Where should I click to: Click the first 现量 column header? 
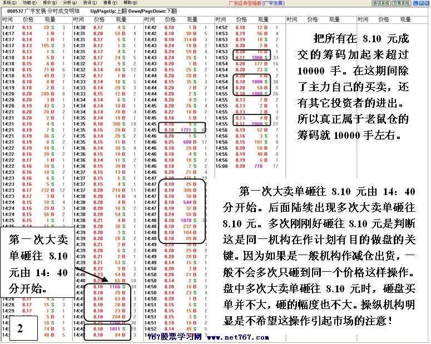(x=49, y=19)
